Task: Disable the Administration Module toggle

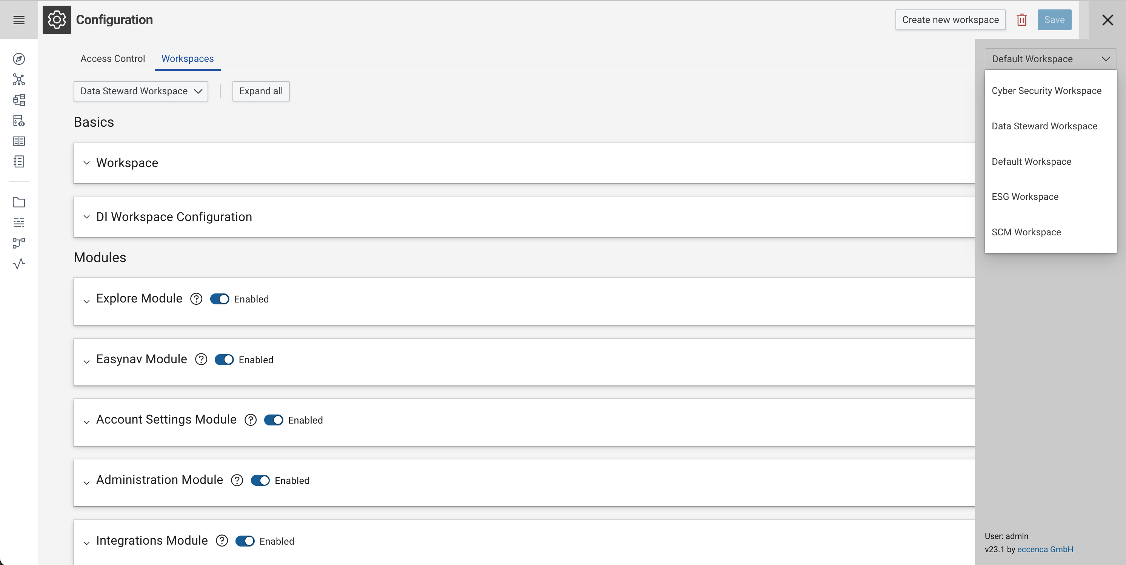Action: (260, 480)
